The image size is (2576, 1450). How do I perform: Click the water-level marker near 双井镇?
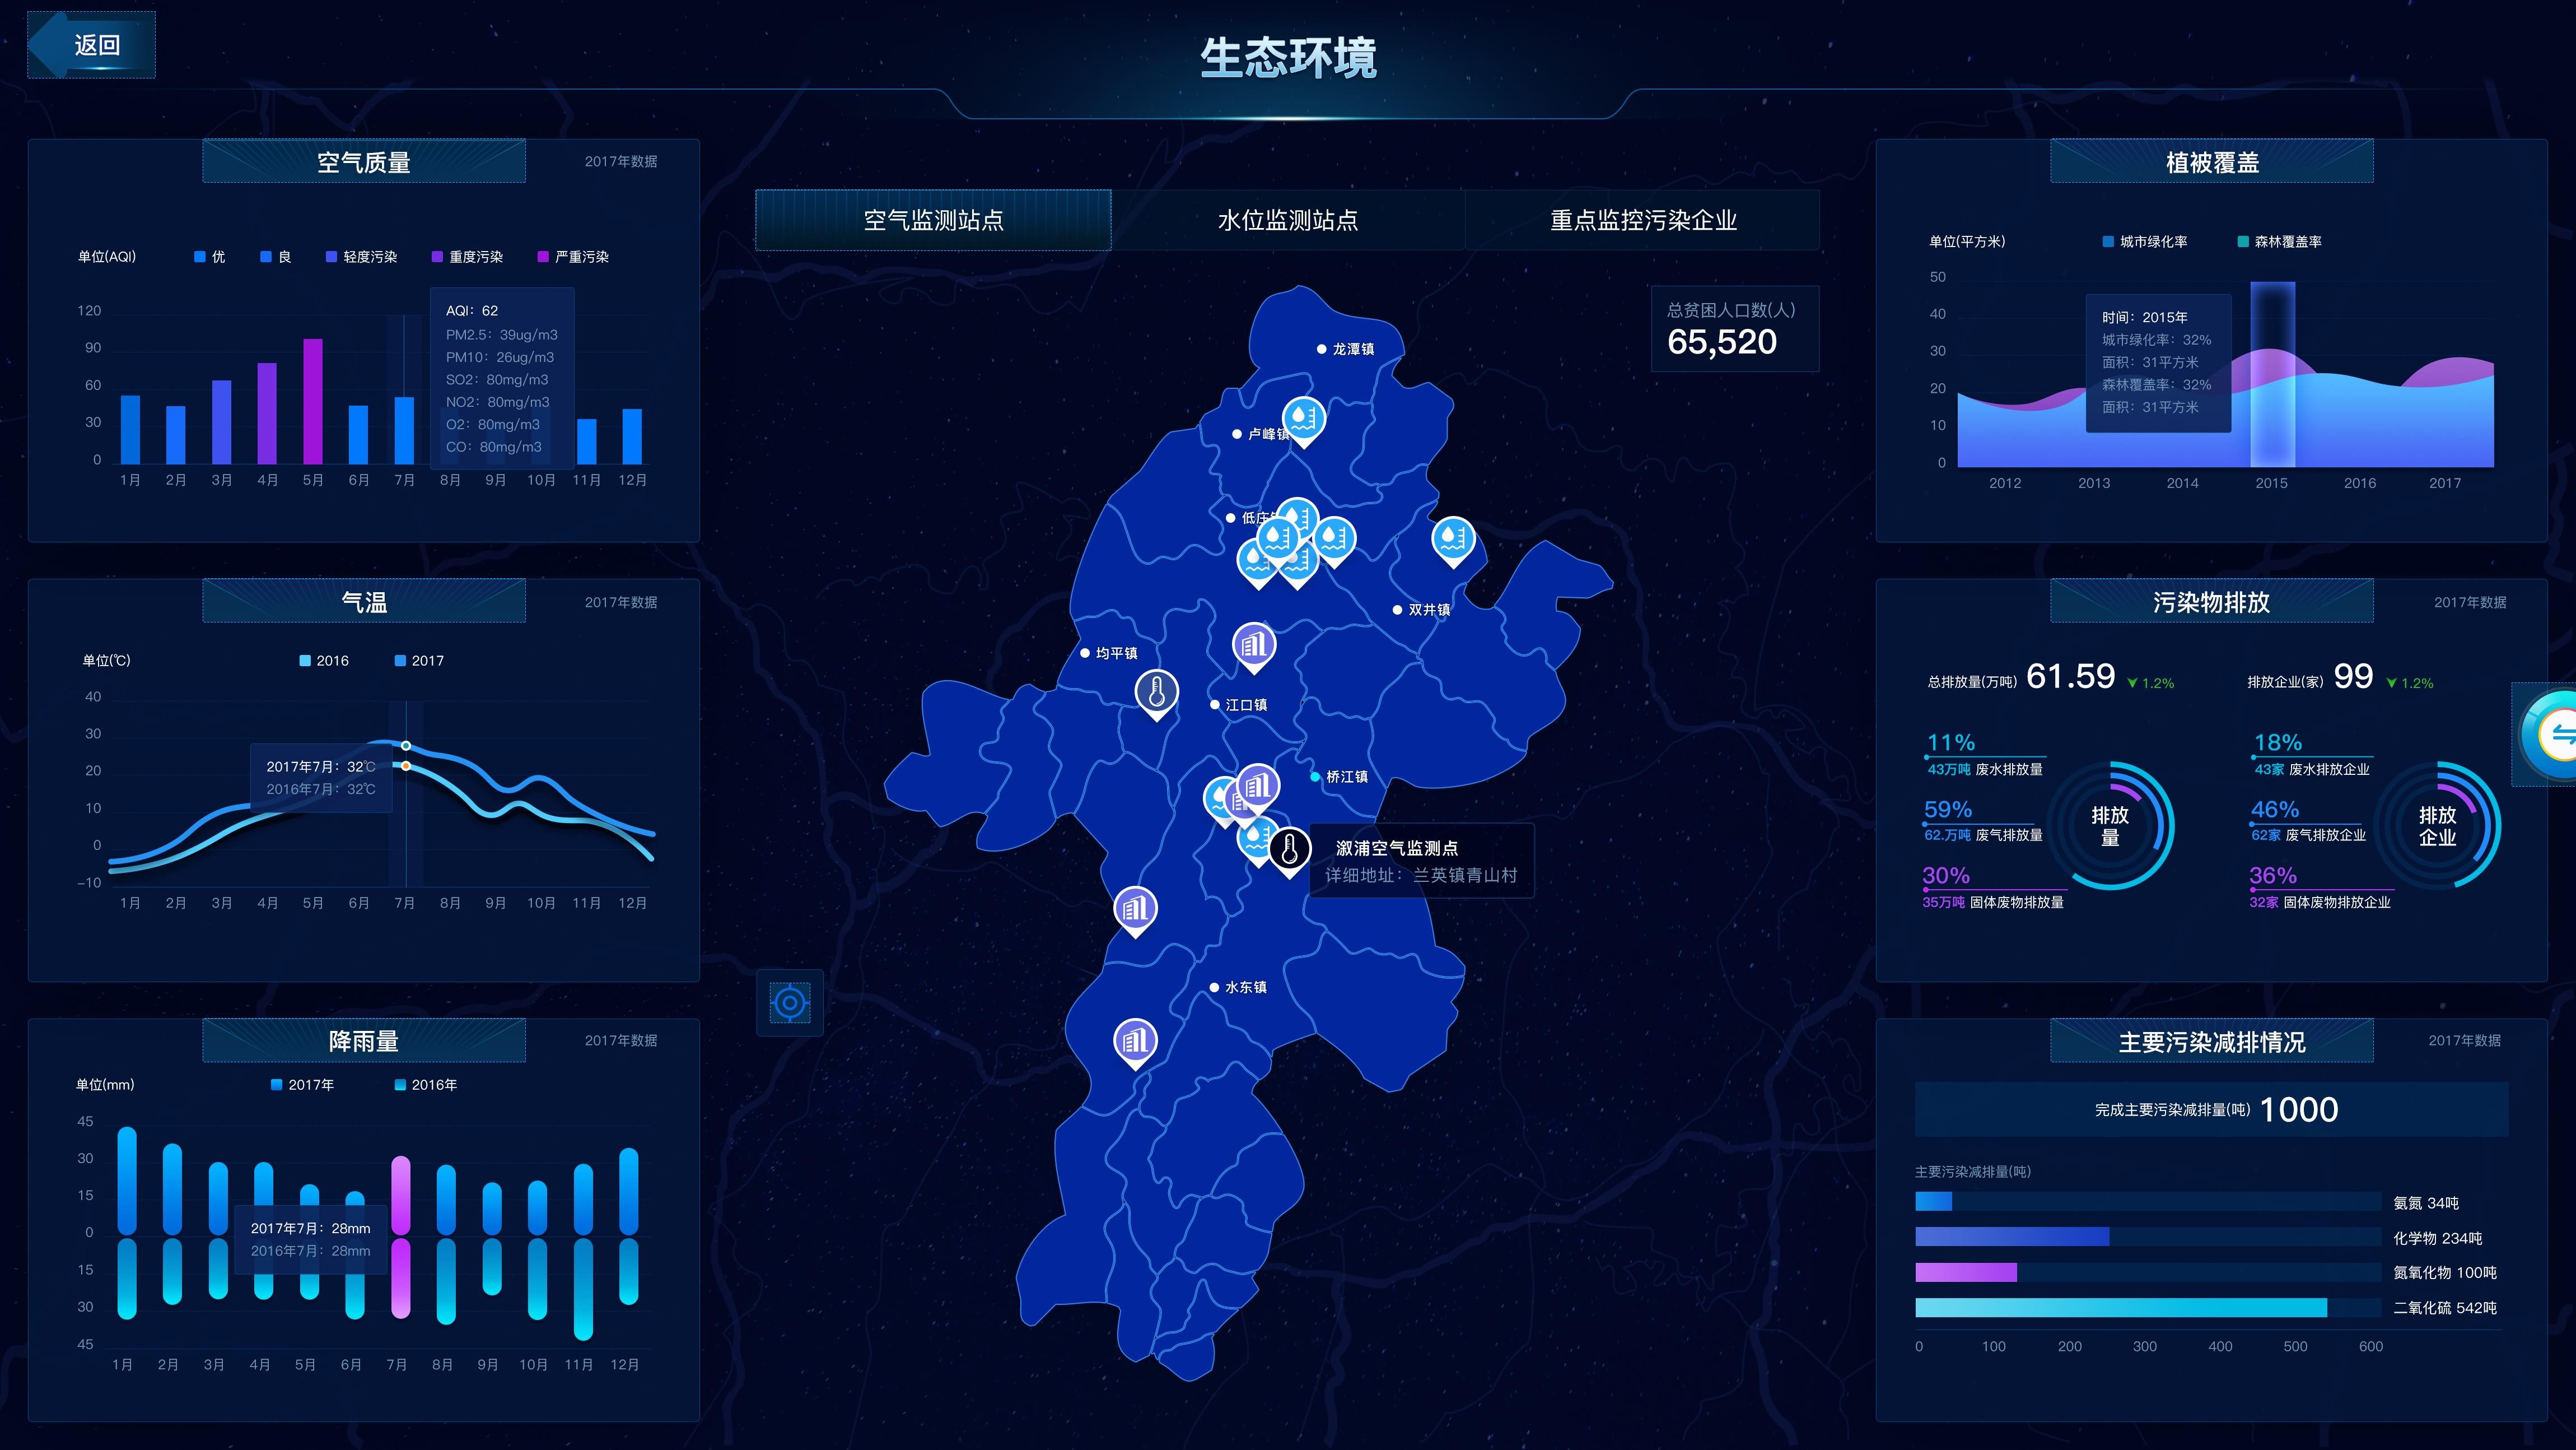[x=1452, y=538]
